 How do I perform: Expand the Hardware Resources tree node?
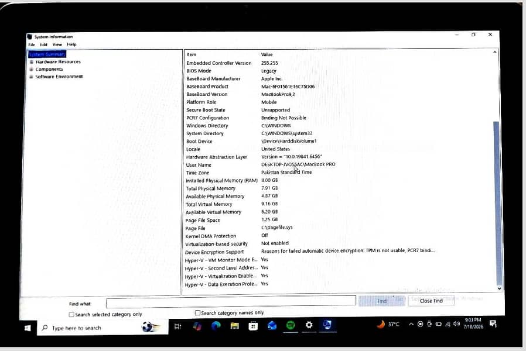32,62
